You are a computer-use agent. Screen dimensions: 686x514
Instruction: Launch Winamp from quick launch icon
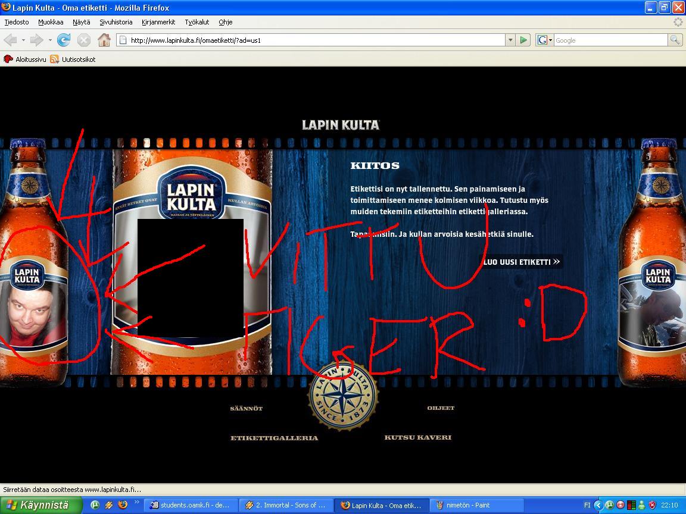tap(109, 505)
